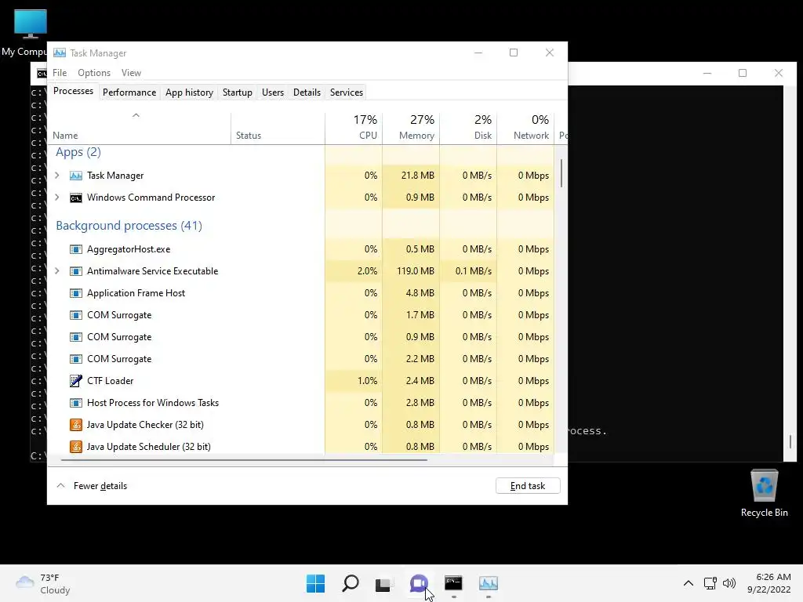Click the network tray icon
Viewport: 803px width, 602px height.
[710, 583]
